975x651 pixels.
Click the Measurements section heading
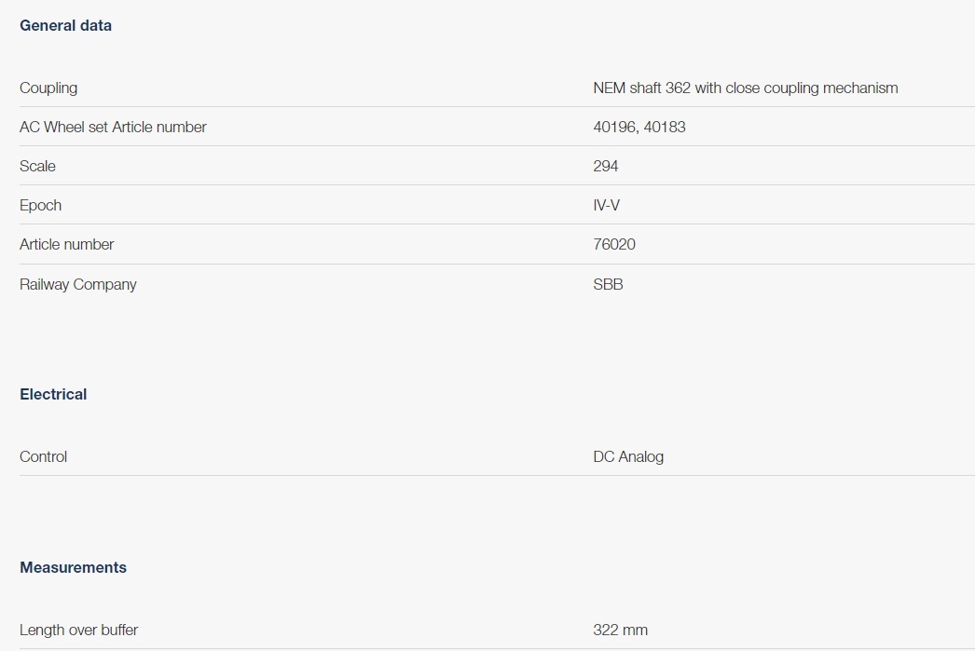tap(73, 568)
